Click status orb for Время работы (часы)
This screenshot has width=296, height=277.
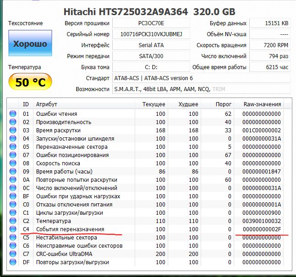coord(13,171)
